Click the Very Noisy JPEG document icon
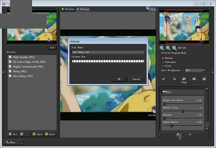 (x=10, y=76)
